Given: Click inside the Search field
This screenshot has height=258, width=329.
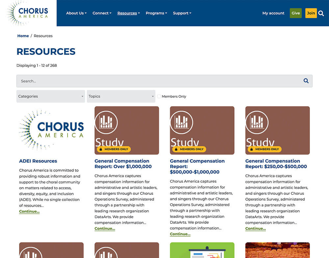Looking at the screenshot, I should pyautogui.click(x=132, y=81).
